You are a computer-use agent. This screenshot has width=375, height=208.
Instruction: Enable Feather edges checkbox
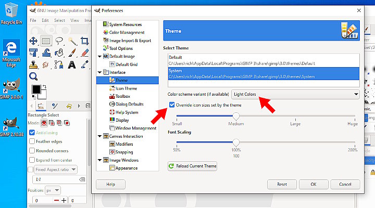[x=32, y=141]
